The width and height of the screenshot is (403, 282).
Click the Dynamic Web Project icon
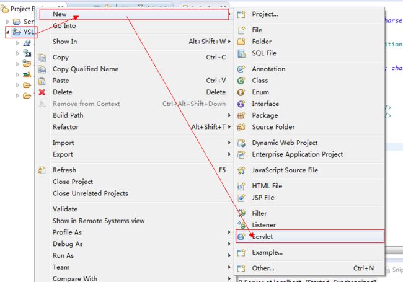click(x=241, y=143)
